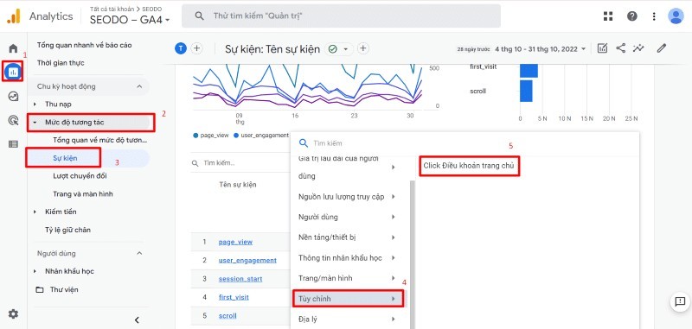Click the blue T segment badge

click(x=181, y=48)
